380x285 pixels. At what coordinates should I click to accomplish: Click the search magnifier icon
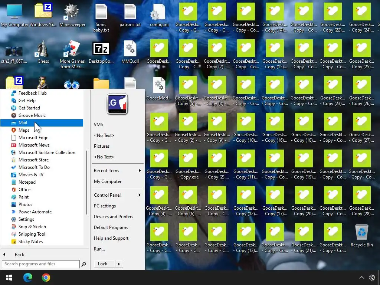pos(83,264)
